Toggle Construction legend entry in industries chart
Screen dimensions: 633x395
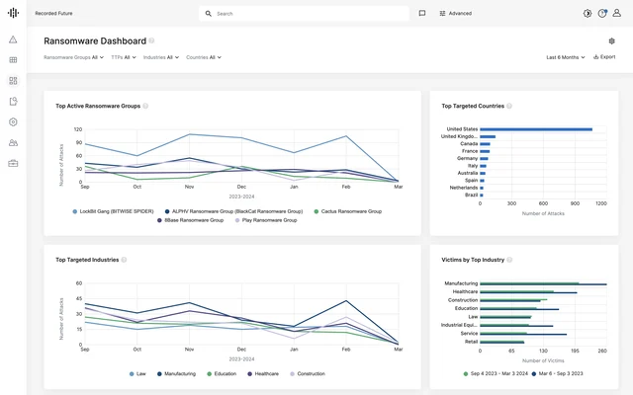[308, 373]
